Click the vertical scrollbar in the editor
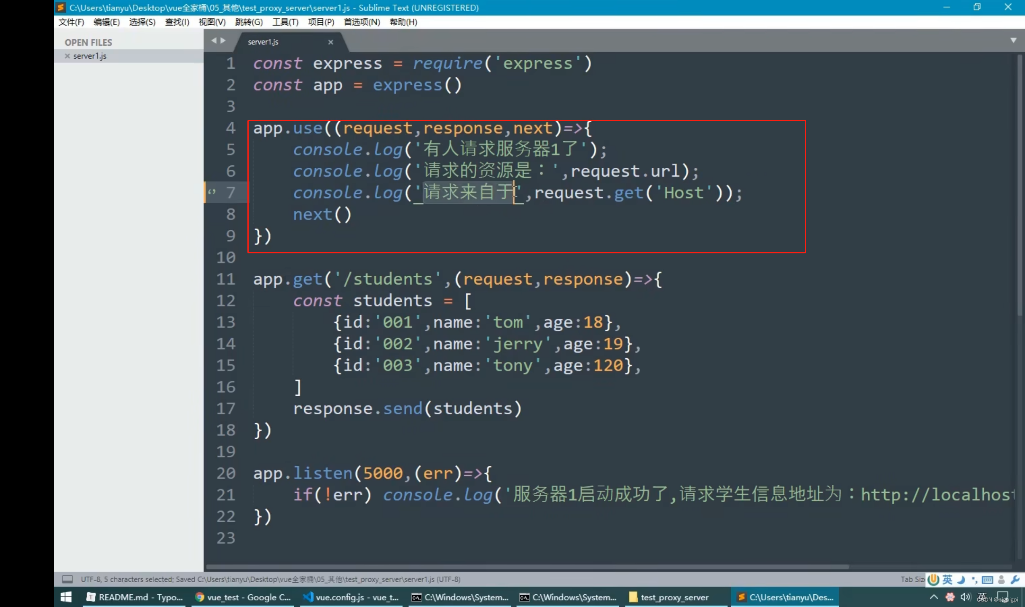 tap(1020, 185)
